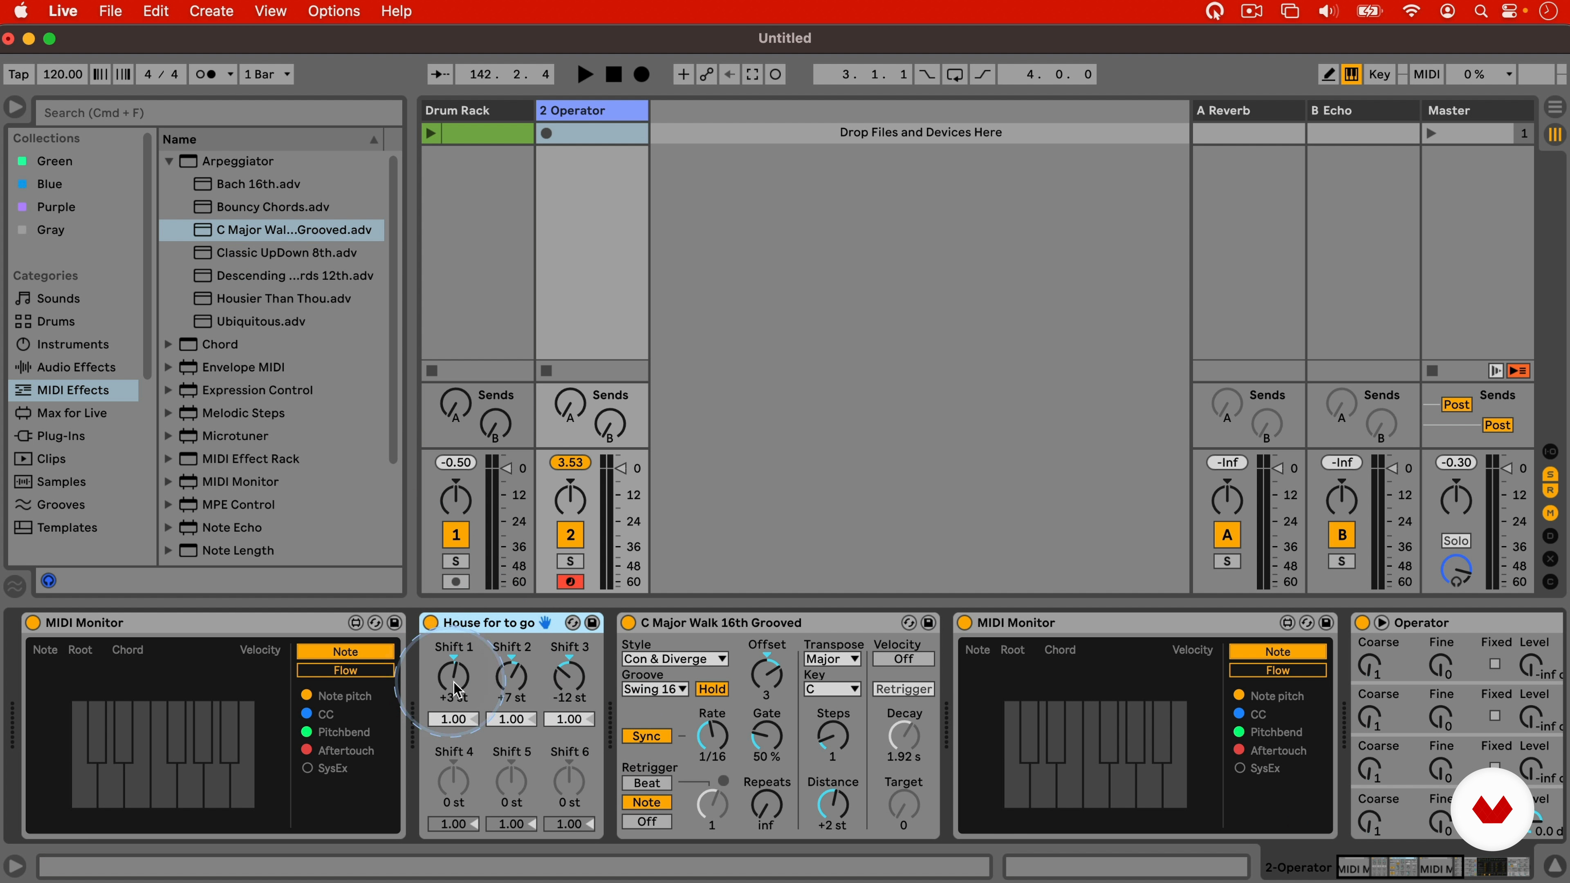Click the Arrangement Record button
1570x883 pixels.
[x=641, y=74]
